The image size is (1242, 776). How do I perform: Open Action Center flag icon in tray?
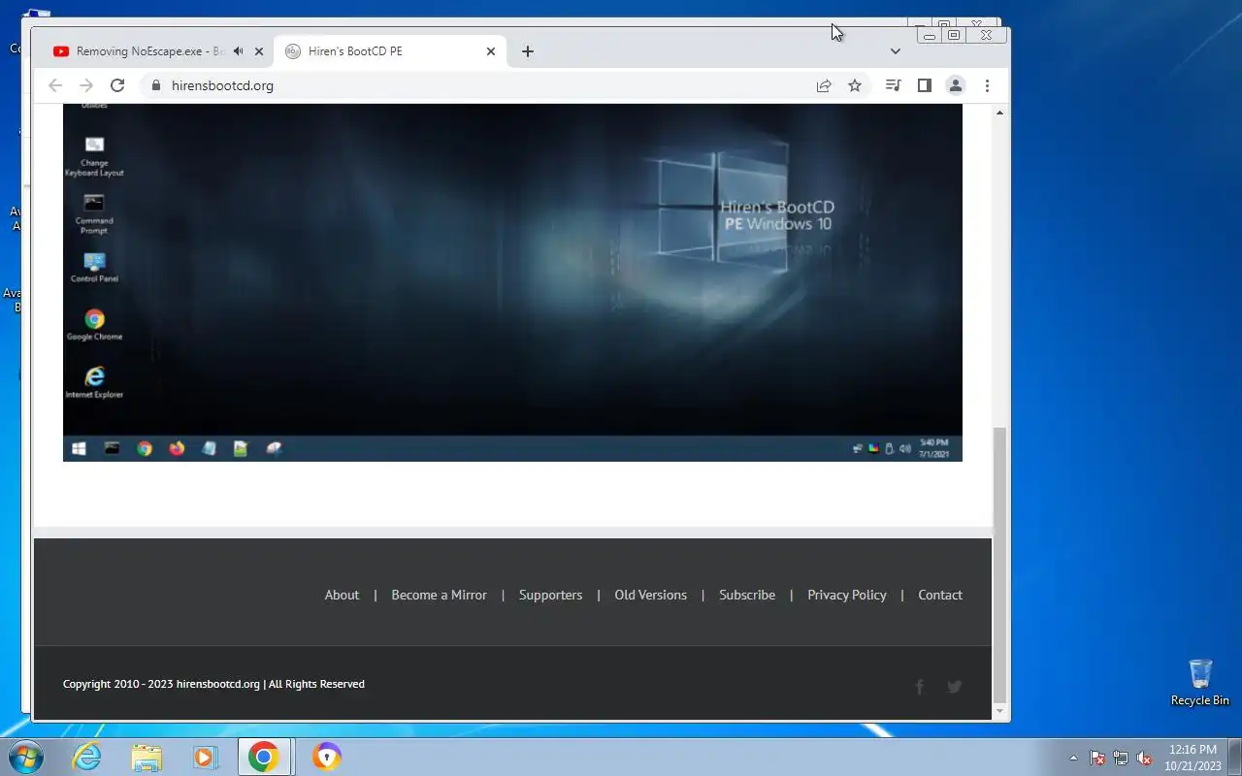click(1097, 758)
